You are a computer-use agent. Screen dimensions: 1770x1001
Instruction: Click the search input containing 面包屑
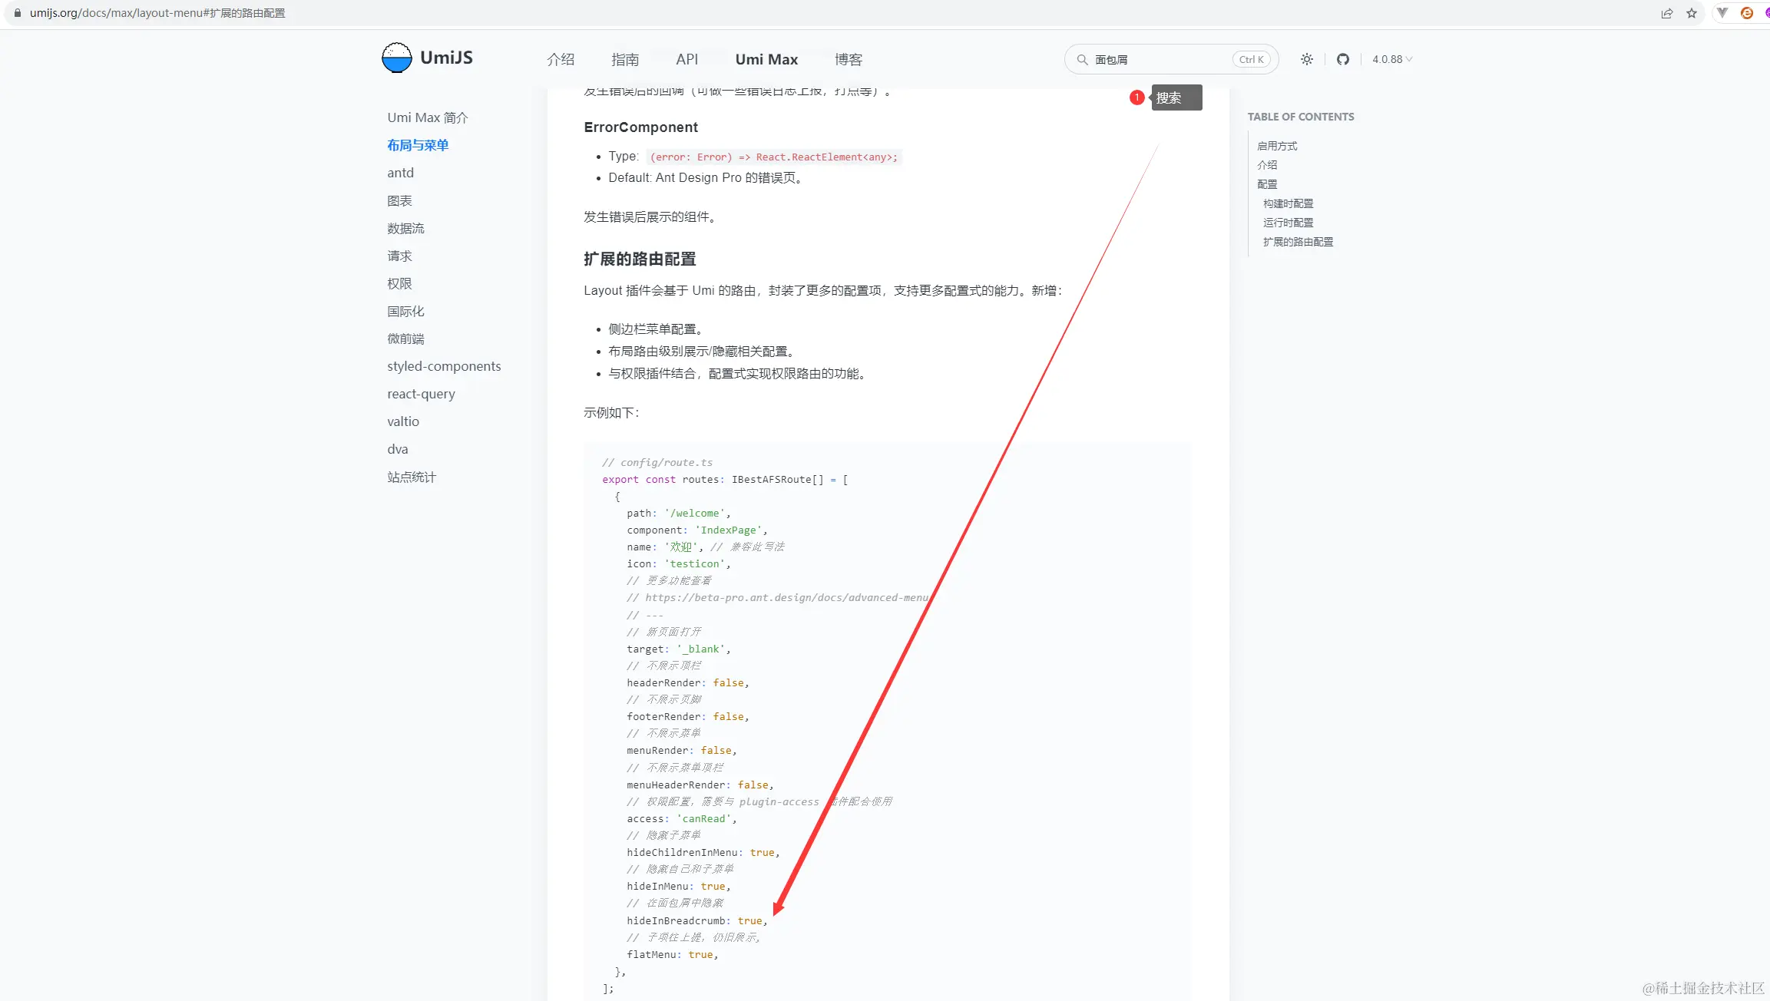point(1171,59)
